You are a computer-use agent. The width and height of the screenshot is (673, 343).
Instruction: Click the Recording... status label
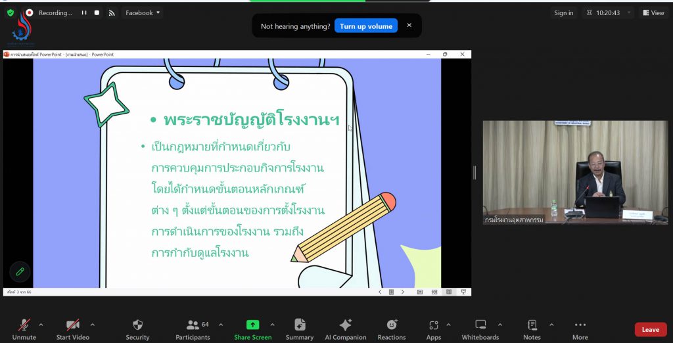[55, 13]
